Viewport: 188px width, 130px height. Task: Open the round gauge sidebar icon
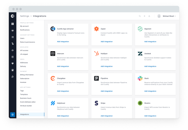click(x=13, y=77)
